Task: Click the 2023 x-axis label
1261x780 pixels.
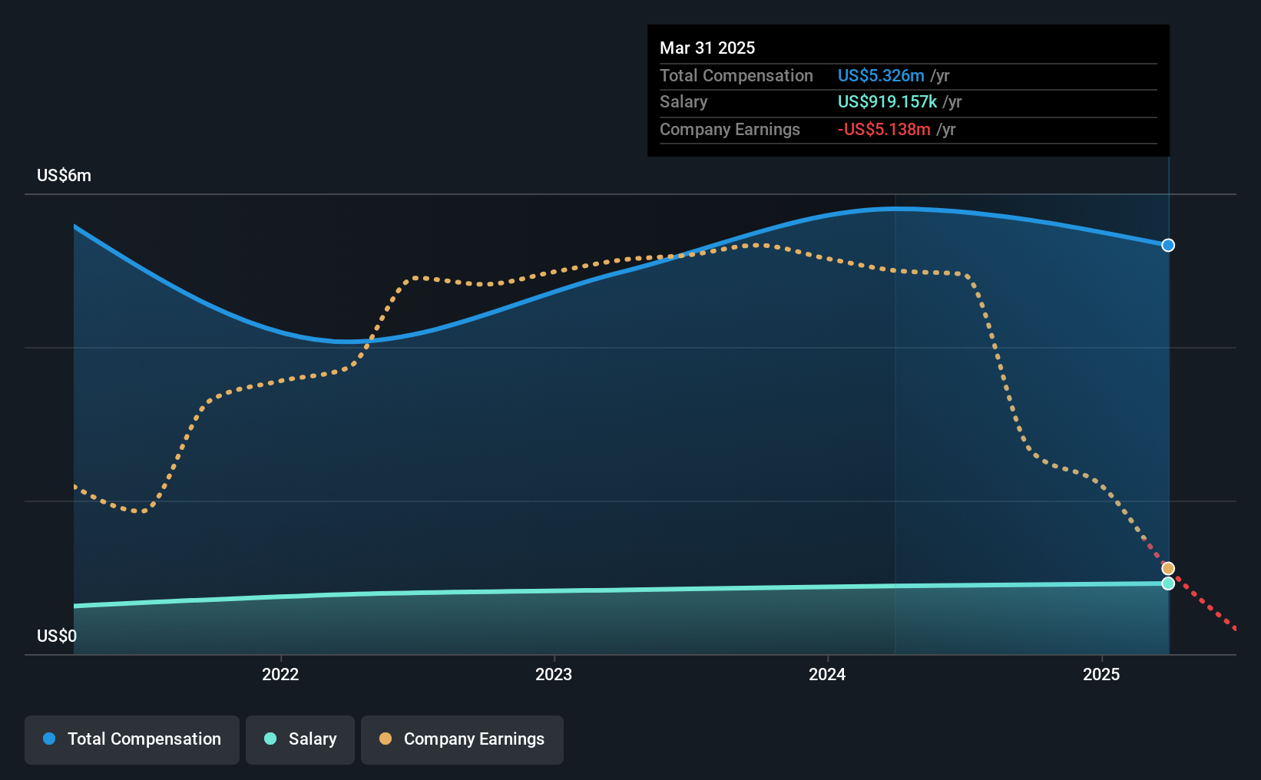Action: pyautogui.click(x=554, y=674)
